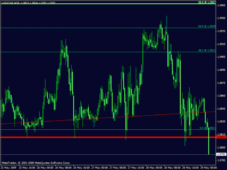Click price scale value 1.0965
The width and height of the screenshot is (227, 170).
(221, 5)
